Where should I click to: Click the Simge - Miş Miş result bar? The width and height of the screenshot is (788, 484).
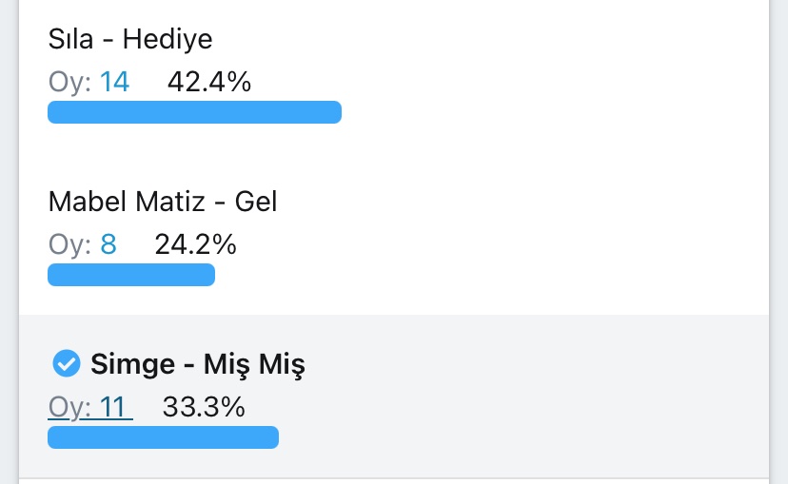click(x=163, y=437)
